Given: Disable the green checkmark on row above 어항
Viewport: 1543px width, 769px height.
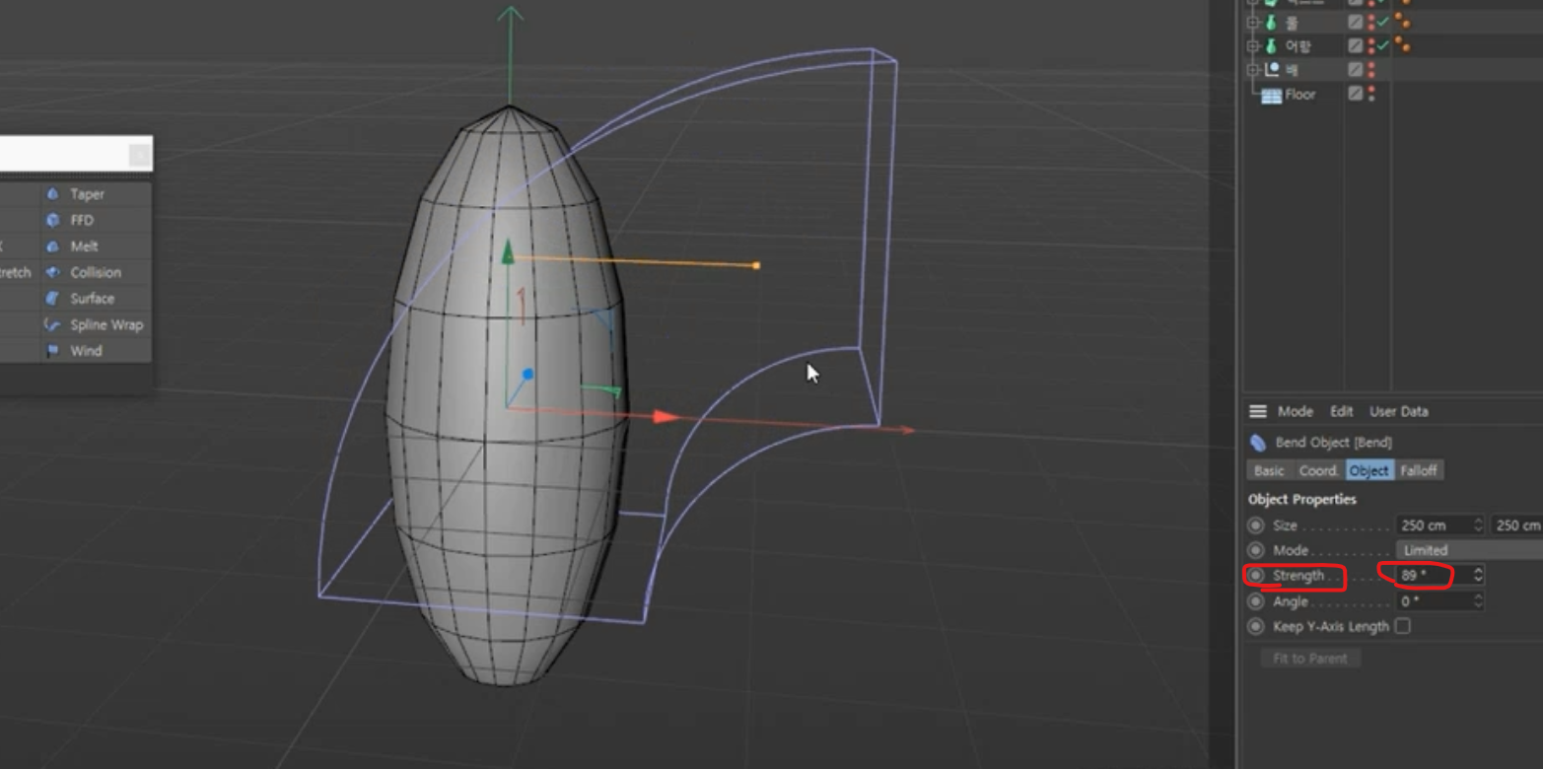Looking at the screenshot, I should (1383, 22).
